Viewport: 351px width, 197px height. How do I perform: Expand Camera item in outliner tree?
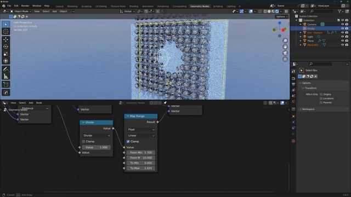(x=301, y=24)
